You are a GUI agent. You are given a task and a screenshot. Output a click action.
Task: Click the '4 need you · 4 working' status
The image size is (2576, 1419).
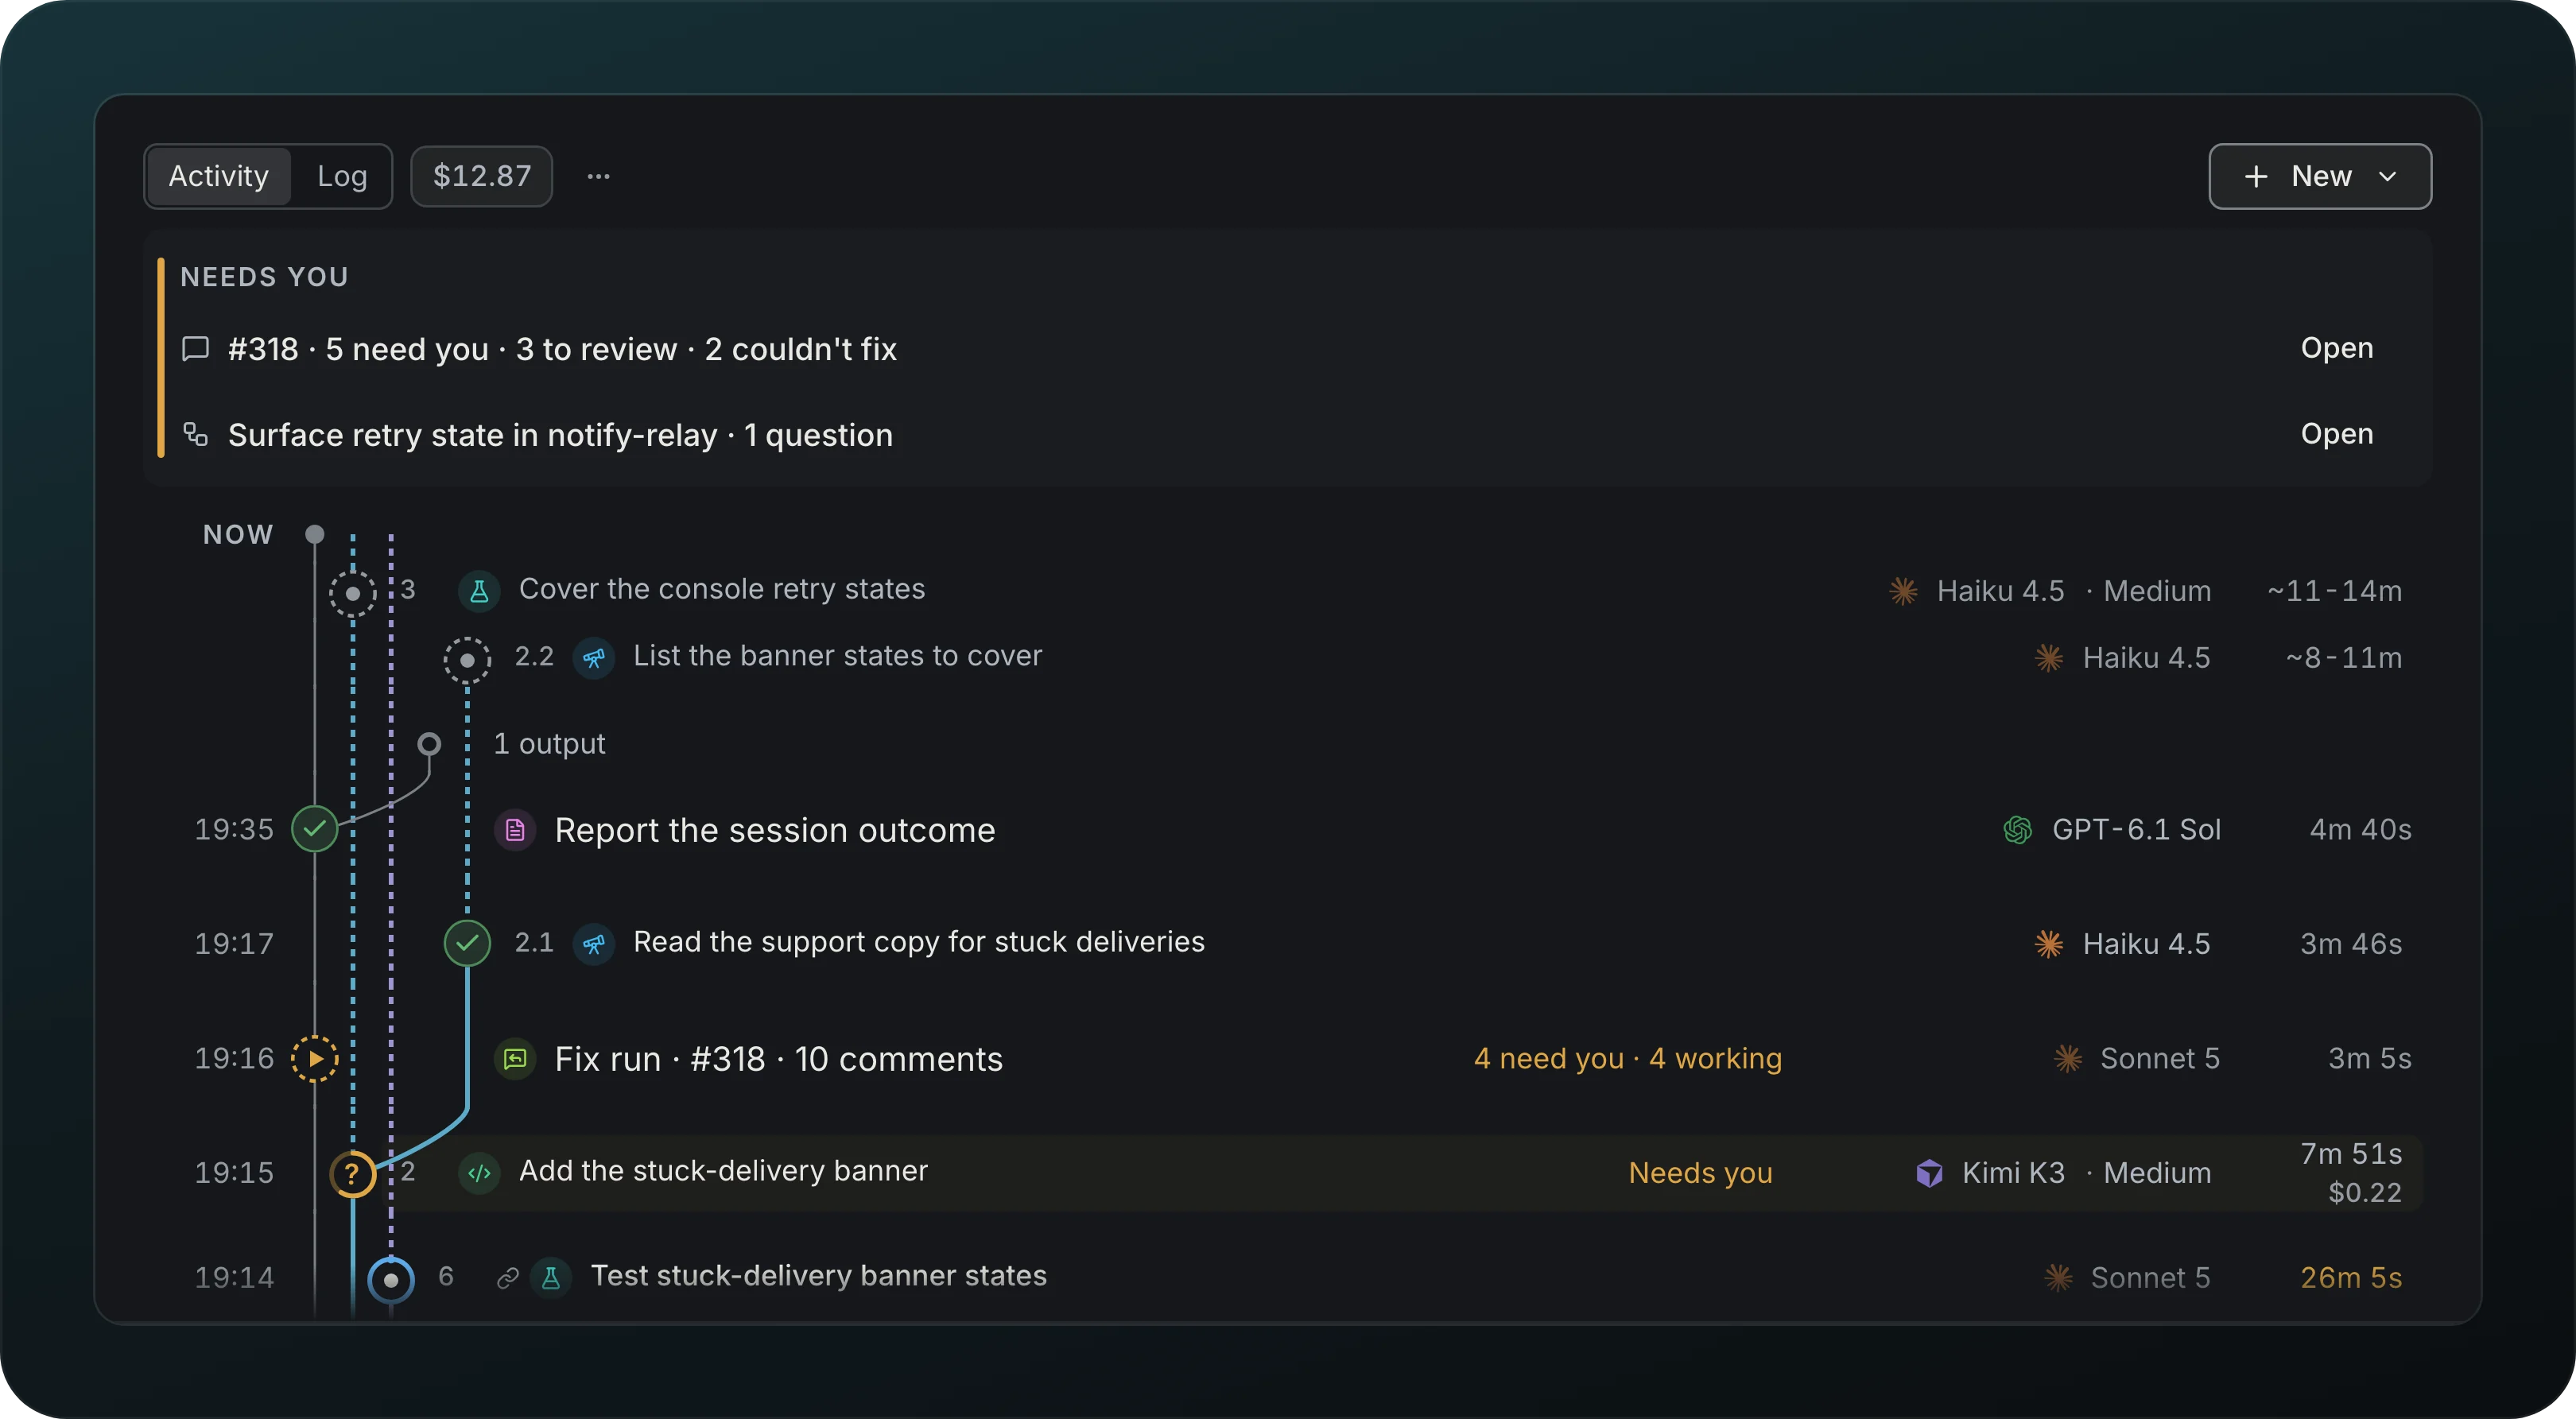1628,1058
